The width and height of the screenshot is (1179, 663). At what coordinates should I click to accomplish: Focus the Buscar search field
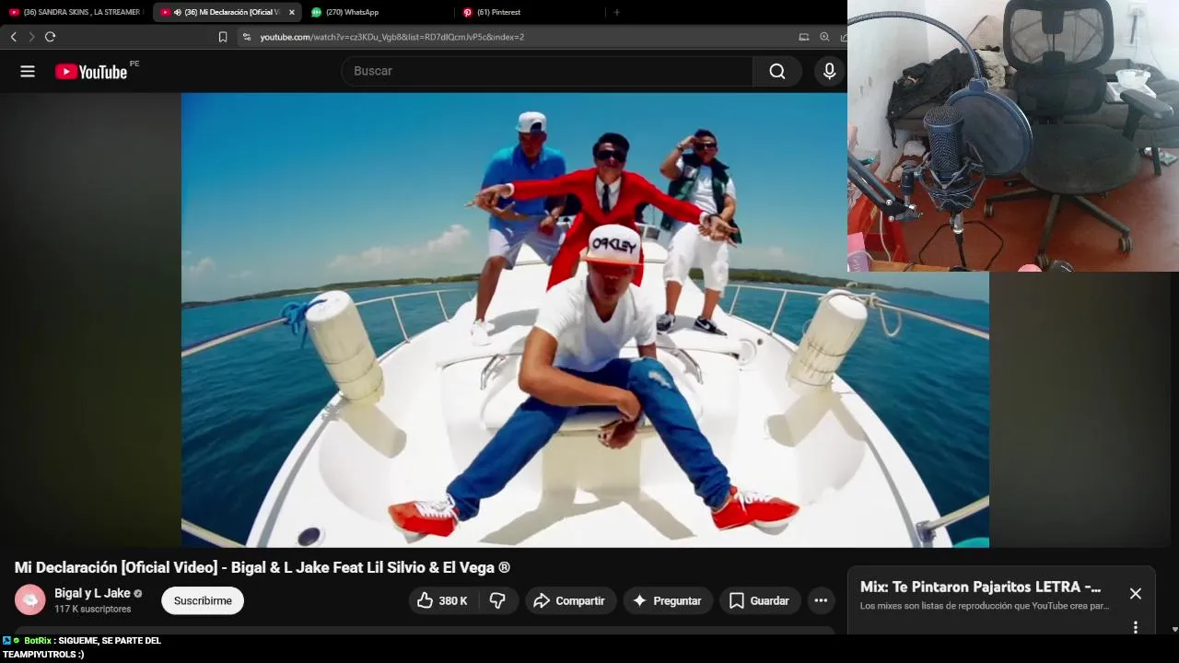[547, 71]
